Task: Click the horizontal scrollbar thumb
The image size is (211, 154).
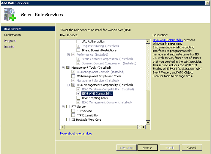Action: [101, 127]
